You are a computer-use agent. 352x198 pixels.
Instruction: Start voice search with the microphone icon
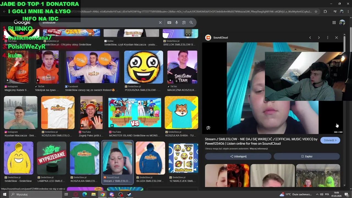tap(177, 23)
